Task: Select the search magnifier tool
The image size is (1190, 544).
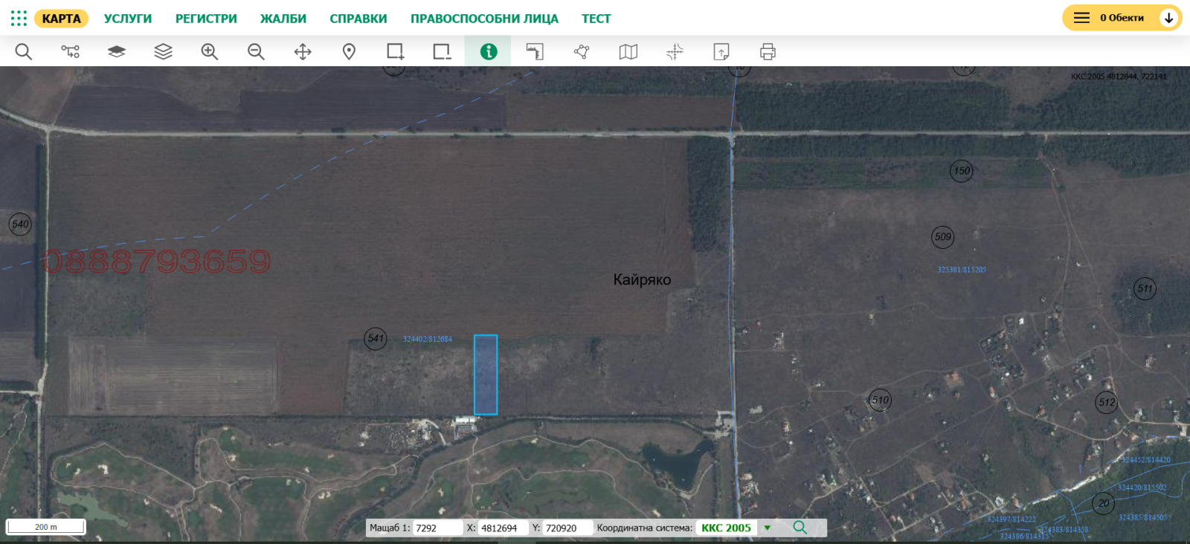Action: coord(24,51)
